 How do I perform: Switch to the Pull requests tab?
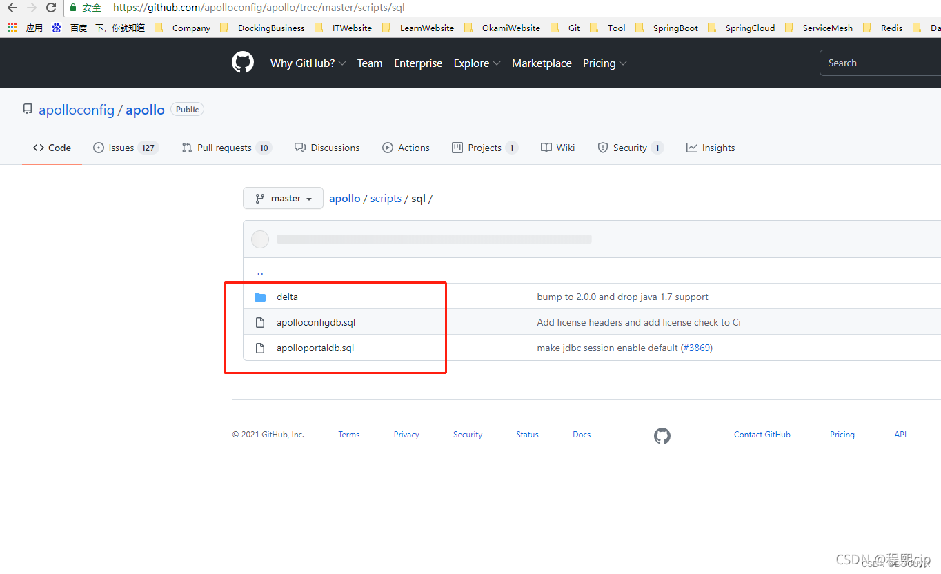(x=226, y=148)
